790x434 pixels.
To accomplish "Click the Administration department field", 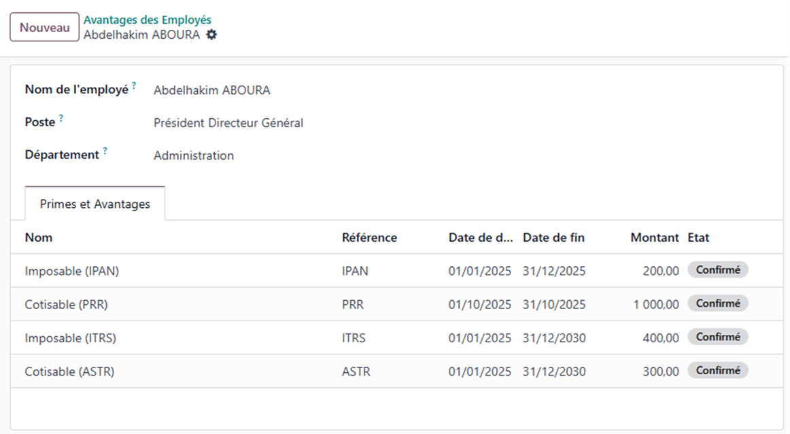I will (194, 156).
